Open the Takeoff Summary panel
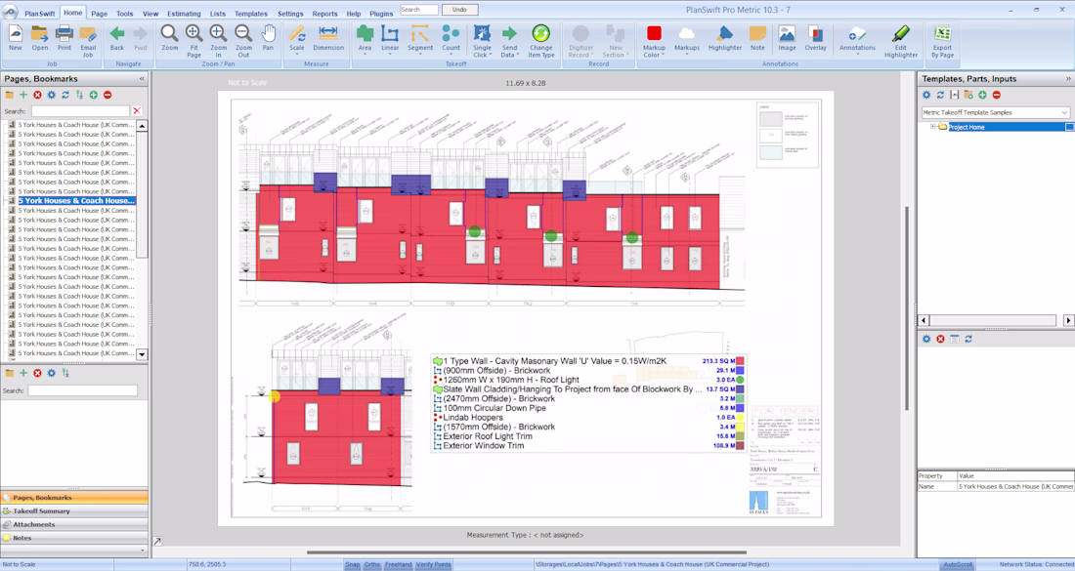Viewport: 1075px width, 571px height. pyautogui.click(x=41, y=510)
